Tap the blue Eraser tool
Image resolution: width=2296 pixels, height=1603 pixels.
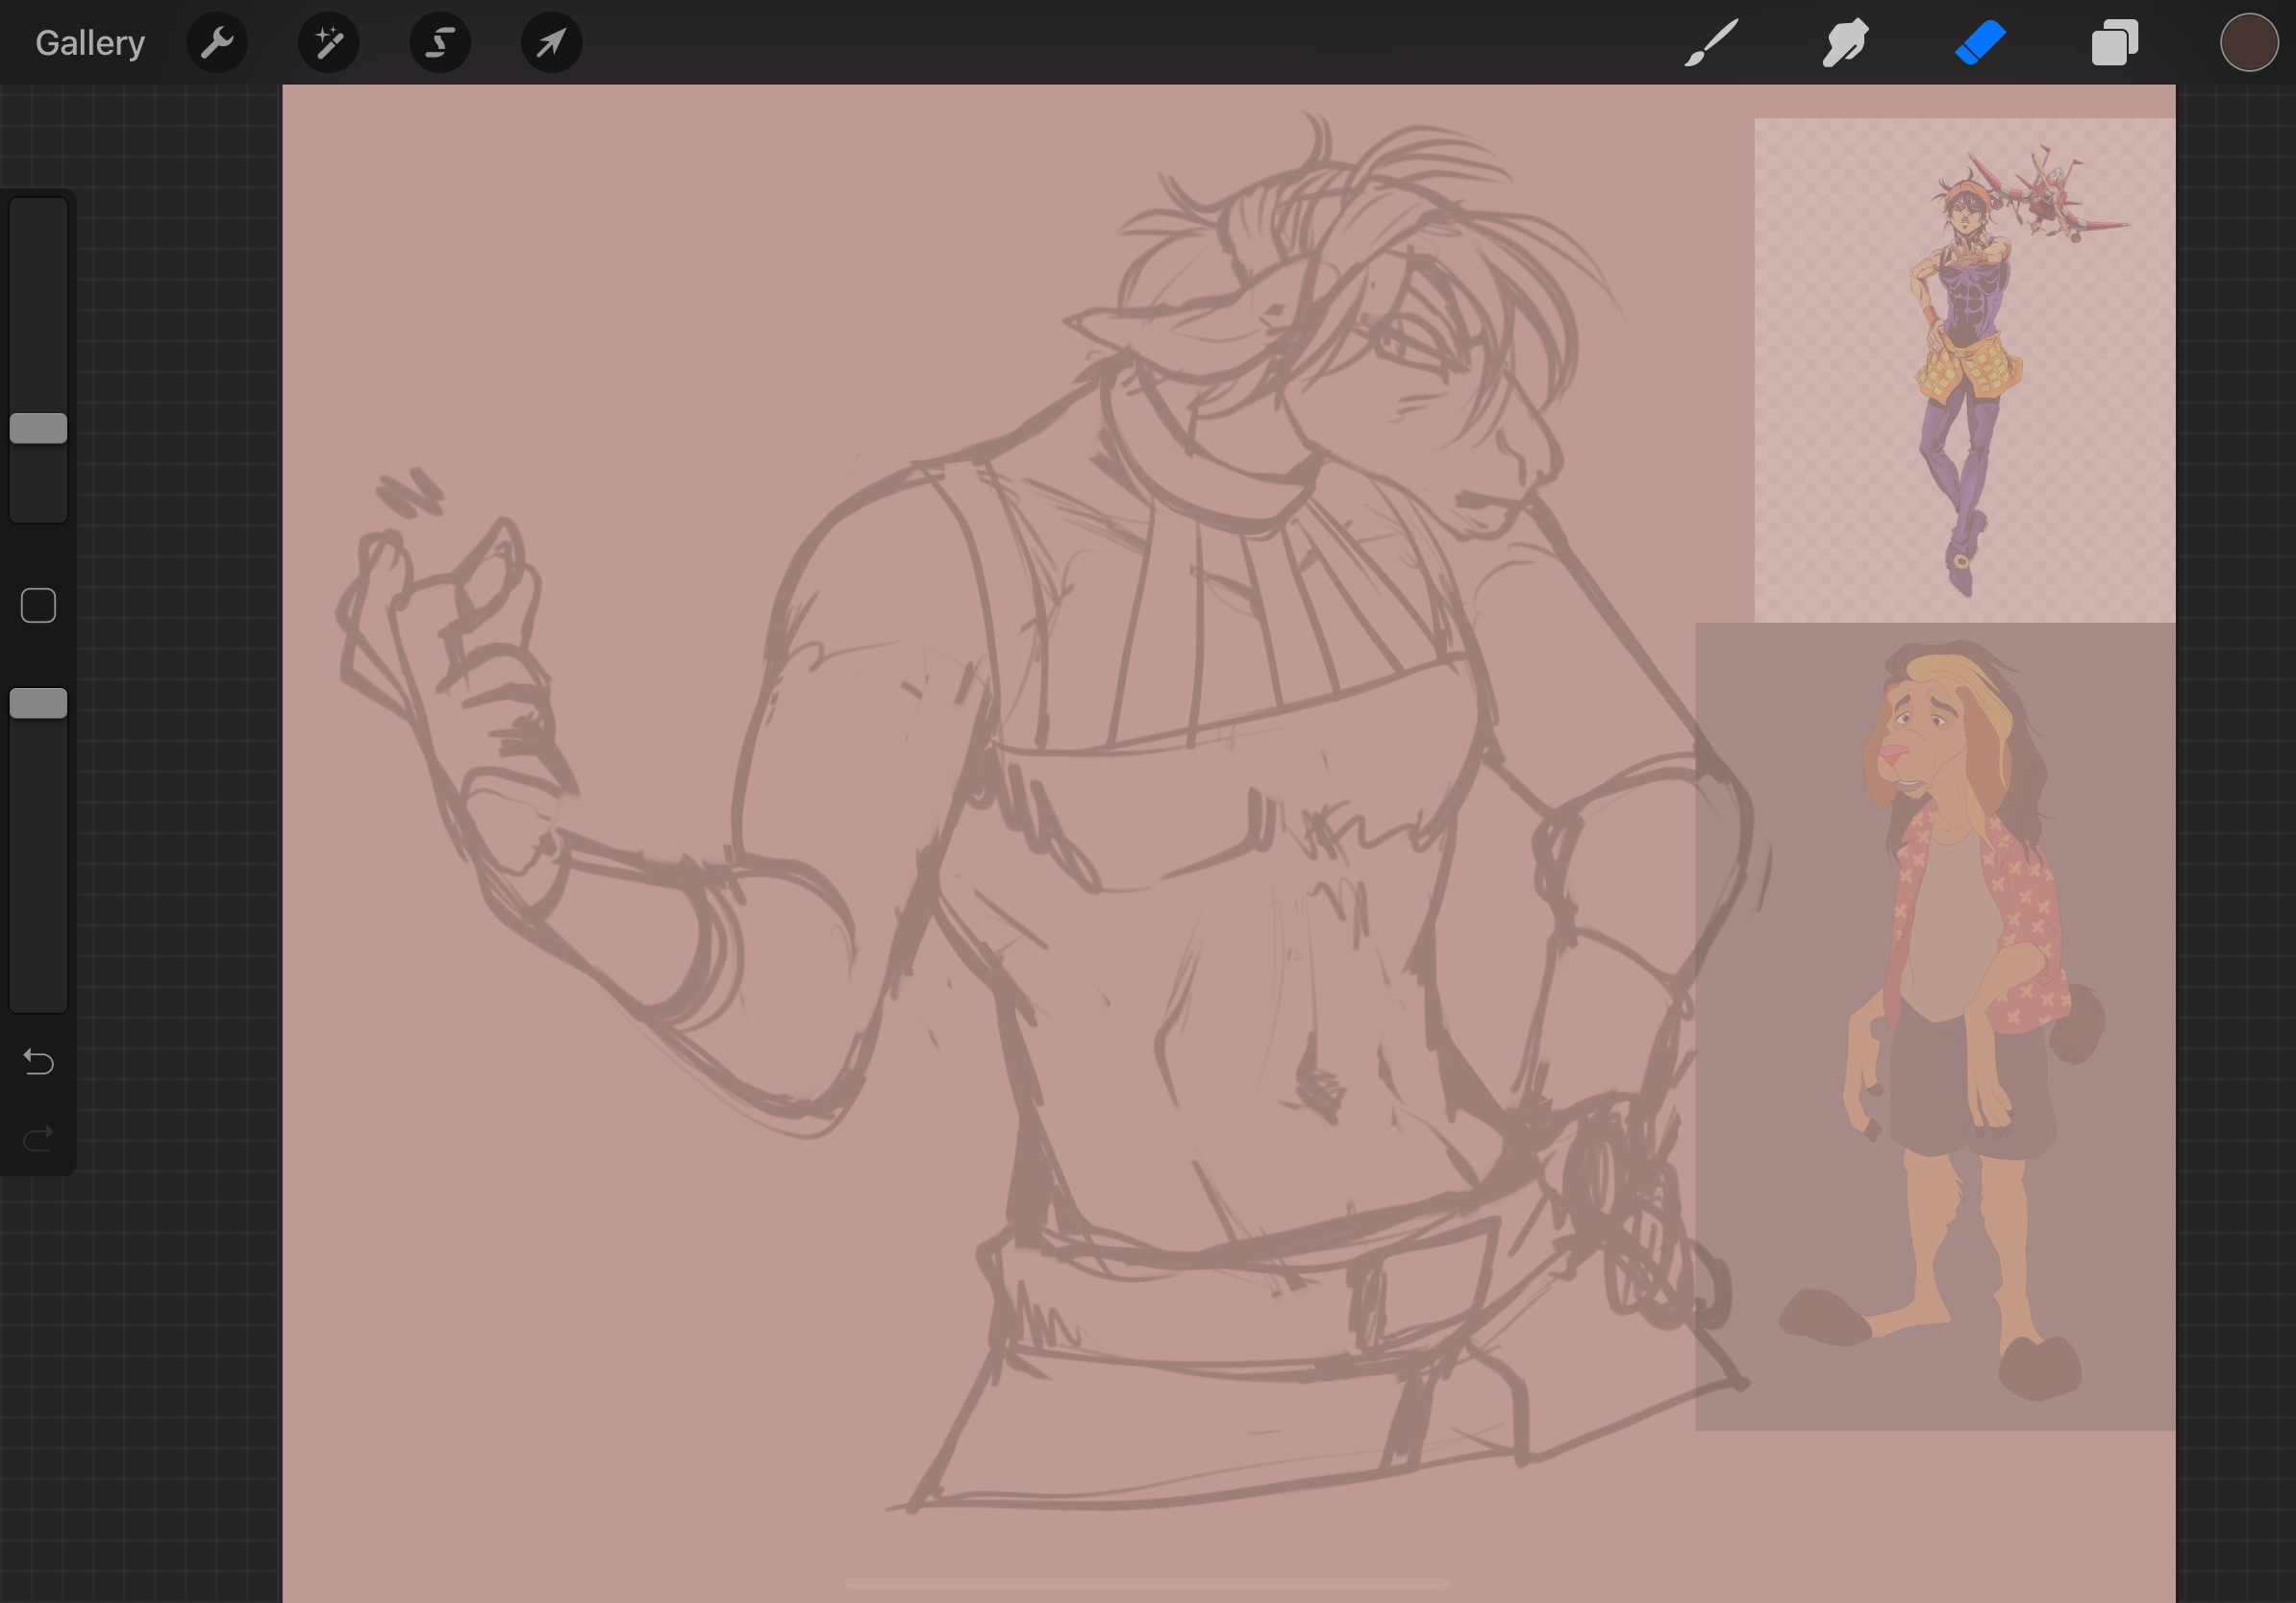point(1980,43)
